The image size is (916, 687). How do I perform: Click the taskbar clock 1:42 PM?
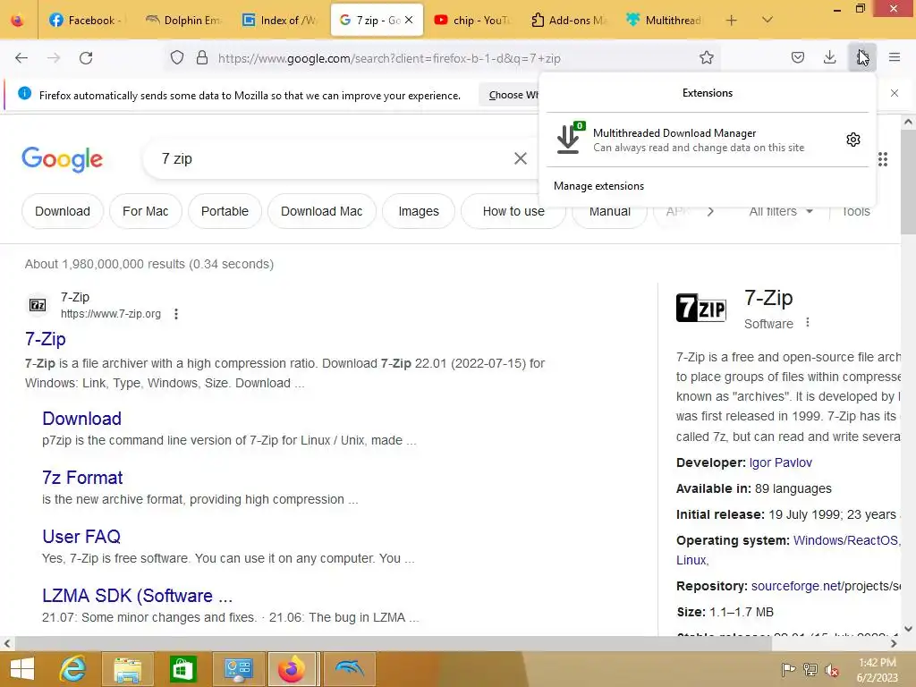[878, 663]
